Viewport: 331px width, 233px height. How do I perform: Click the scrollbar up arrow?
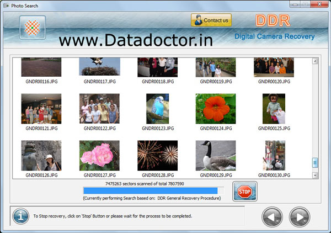point(315,61)
